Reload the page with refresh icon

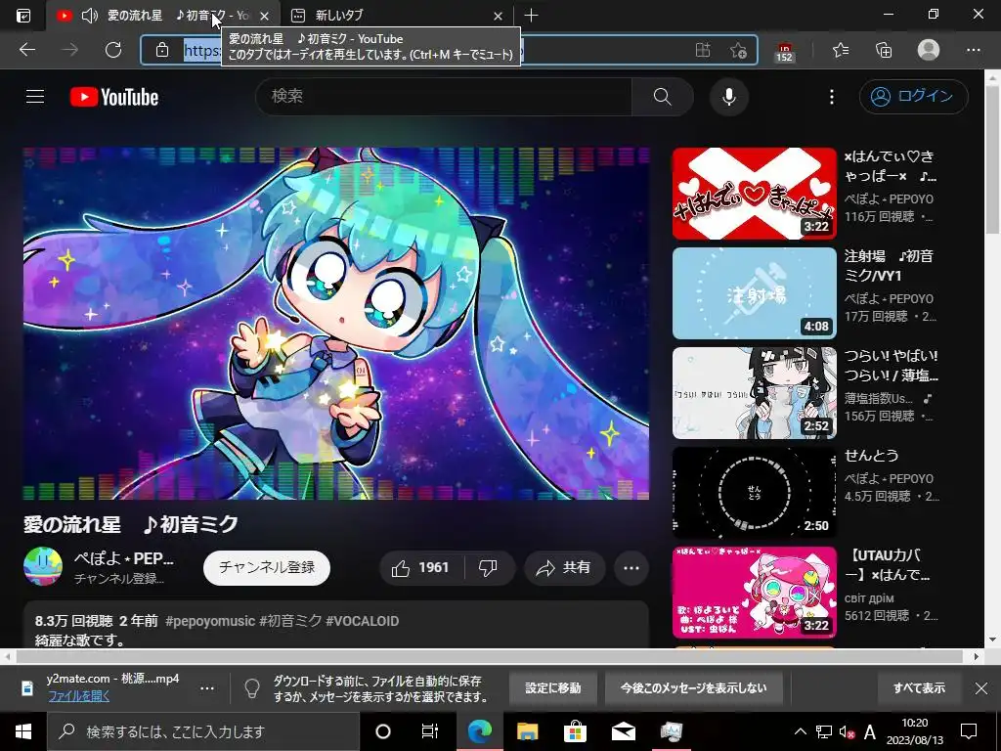[x=113, y=50]
